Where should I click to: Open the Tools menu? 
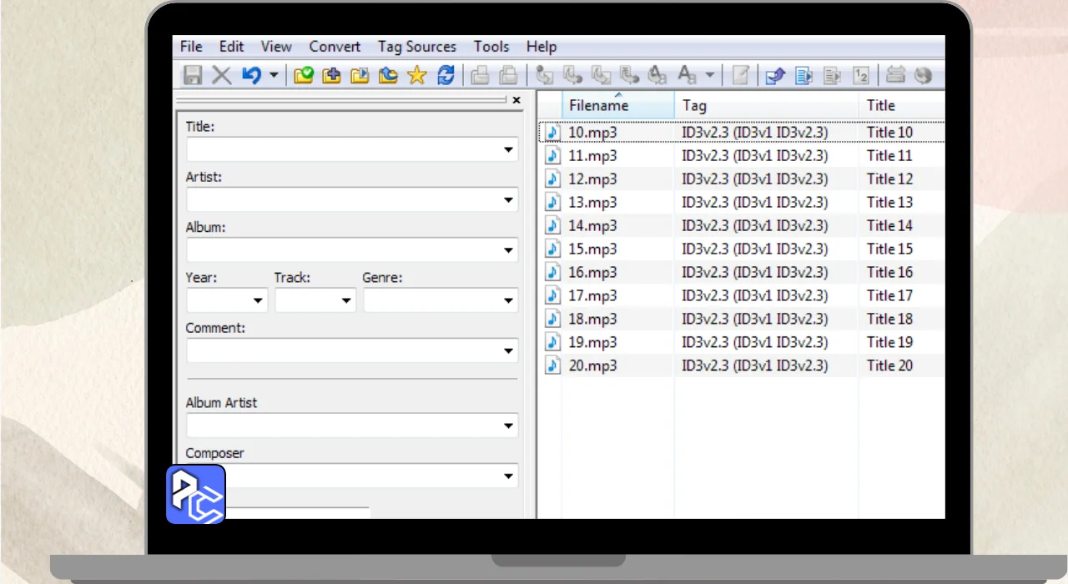[x=491, y=47]
